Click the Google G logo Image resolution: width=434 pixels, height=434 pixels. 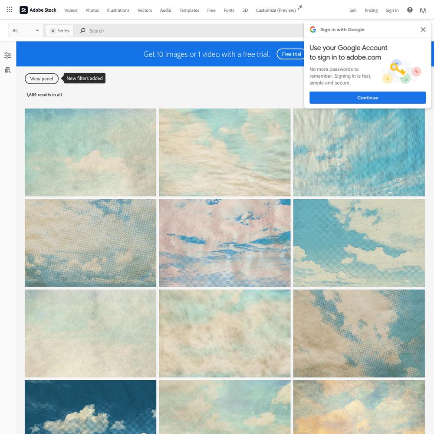313,30
